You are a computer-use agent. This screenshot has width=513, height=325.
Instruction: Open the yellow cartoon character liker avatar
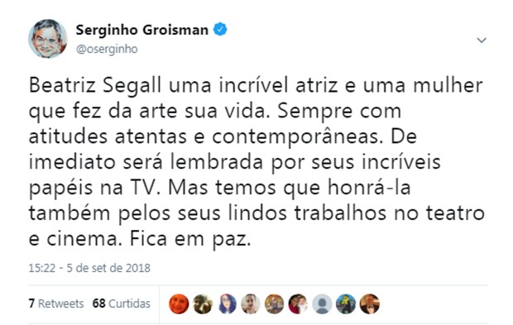coord(346,303)
